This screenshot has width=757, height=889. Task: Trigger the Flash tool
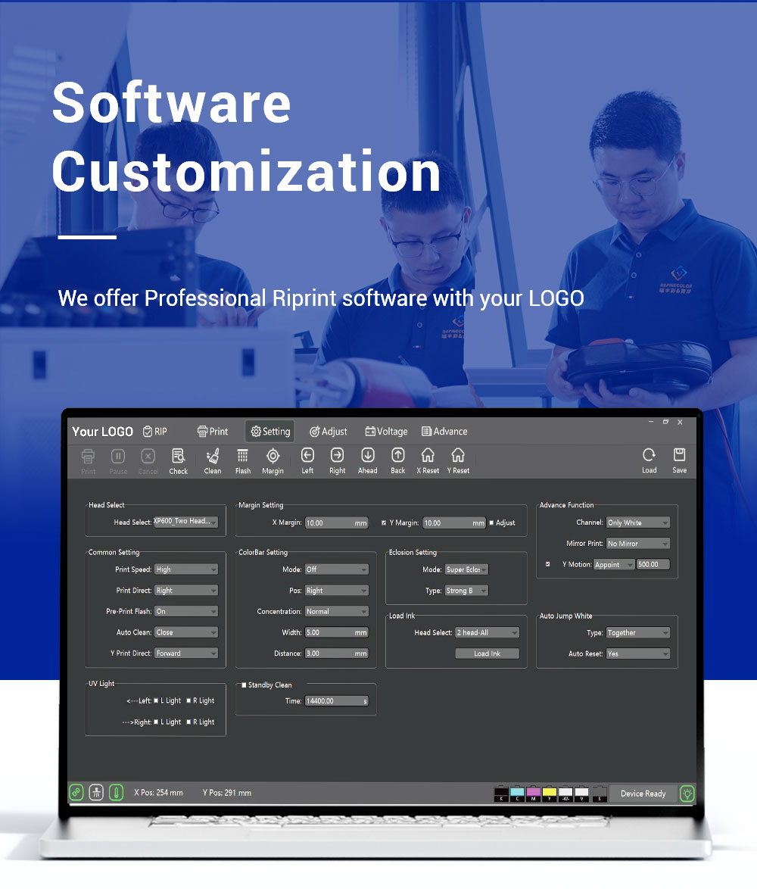[242, 461]
